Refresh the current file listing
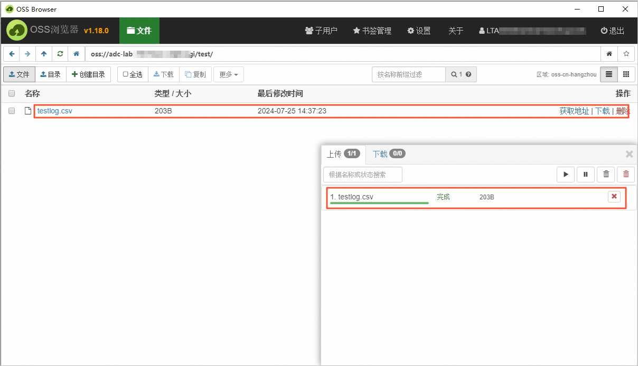The height and width of the screenshot is (366, 638). click(60, 54)
